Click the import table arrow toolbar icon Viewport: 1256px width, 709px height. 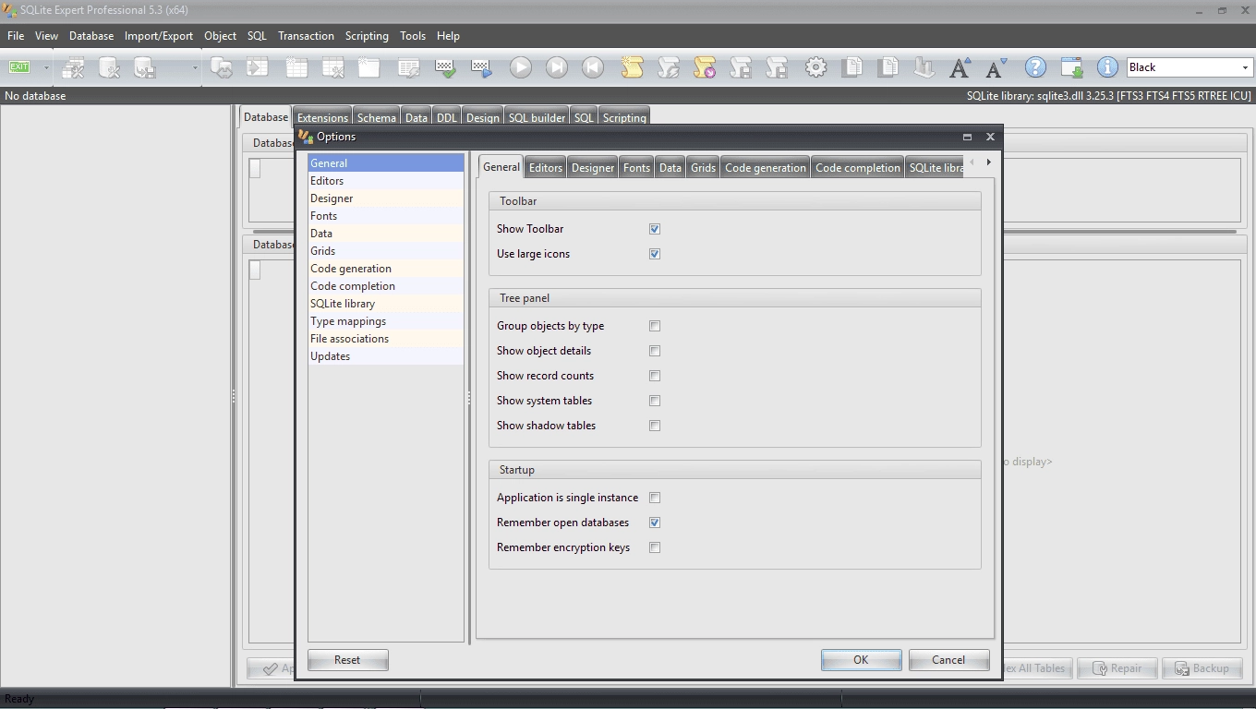point(258,67)
